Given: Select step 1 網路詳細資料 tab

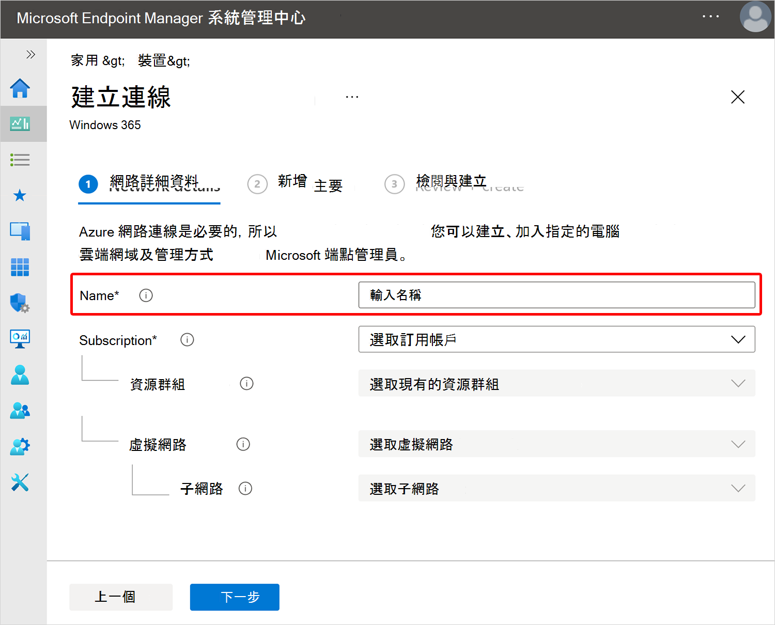Looking at the screenshot, I should [x=149, y=184].
